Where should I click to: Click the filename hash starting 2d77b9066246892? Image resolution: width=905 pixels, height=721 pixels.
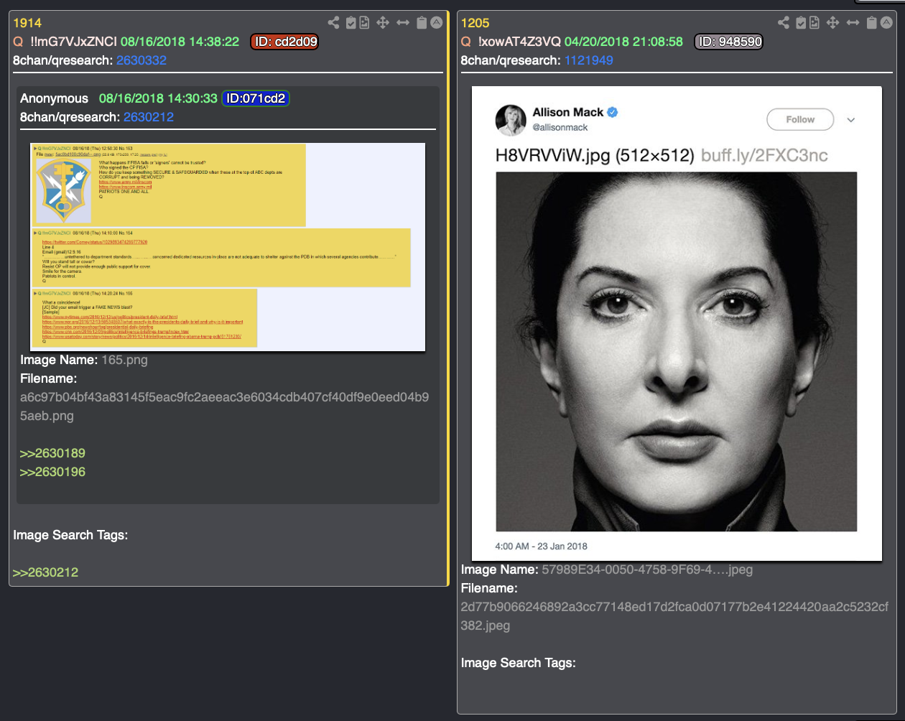point(675,616)
